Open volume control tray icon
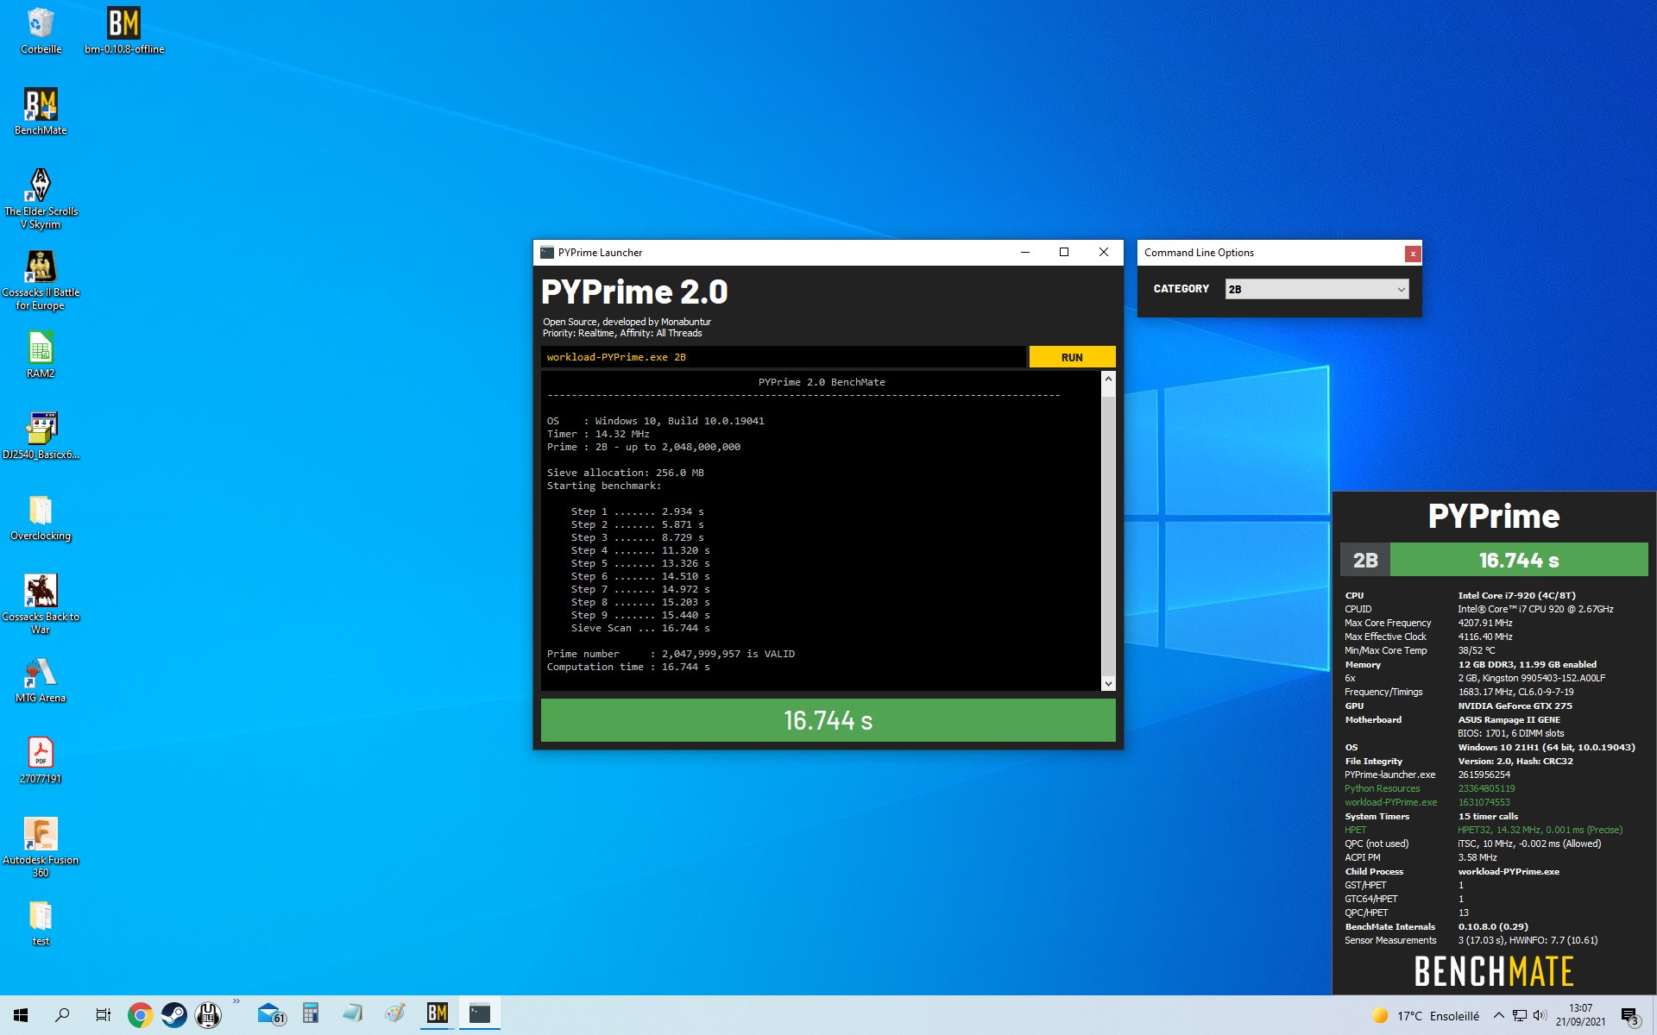 [x=1540, y=1015]
